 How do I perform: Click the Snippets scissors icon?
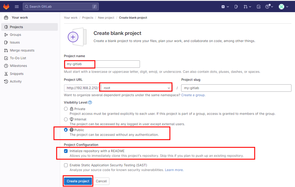tap(6, 74)
